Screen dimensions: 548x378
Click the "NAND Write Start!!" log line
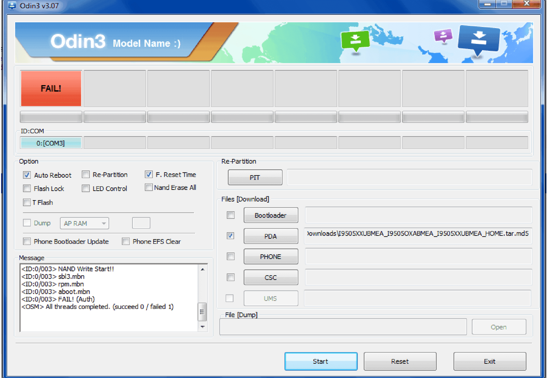pos(68,269)
